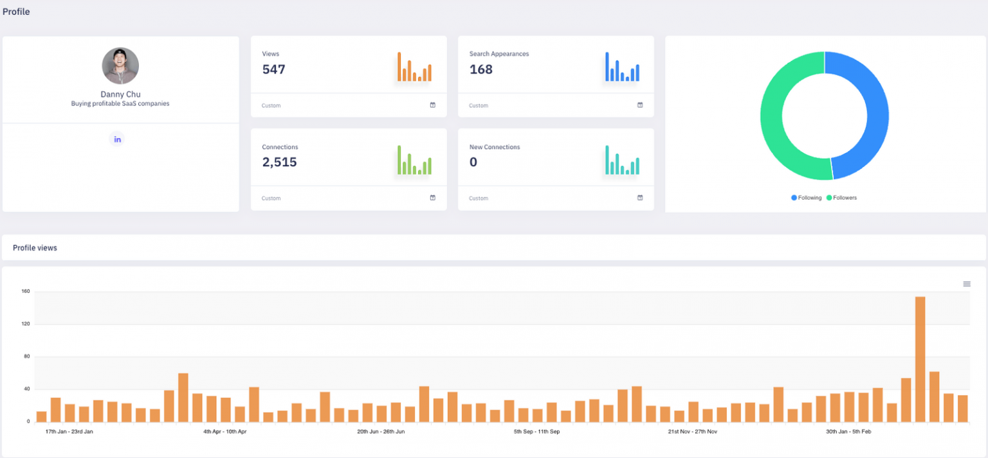Open the Custom date range on Views card
Viewport: 988px width, 458px height.
click(271, 105)
